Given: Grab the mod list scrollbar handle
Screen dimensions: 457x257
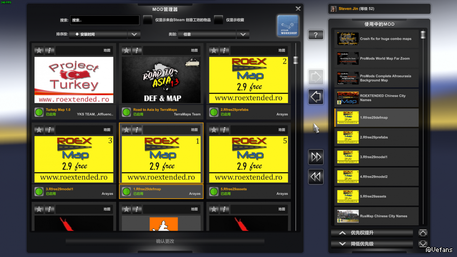Looking at the screenshot, I should [x=295, y=60].
